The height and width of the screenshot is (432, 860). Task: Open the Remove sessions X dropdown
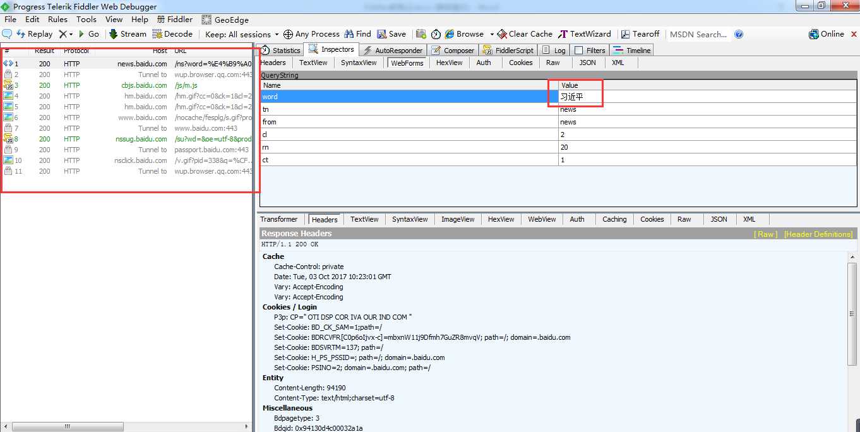tap(66, 34)
